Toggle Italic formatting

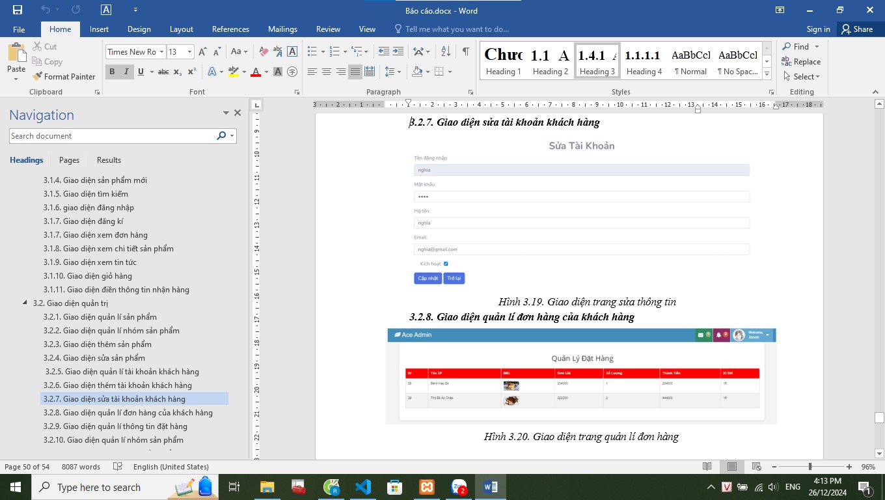126,72
